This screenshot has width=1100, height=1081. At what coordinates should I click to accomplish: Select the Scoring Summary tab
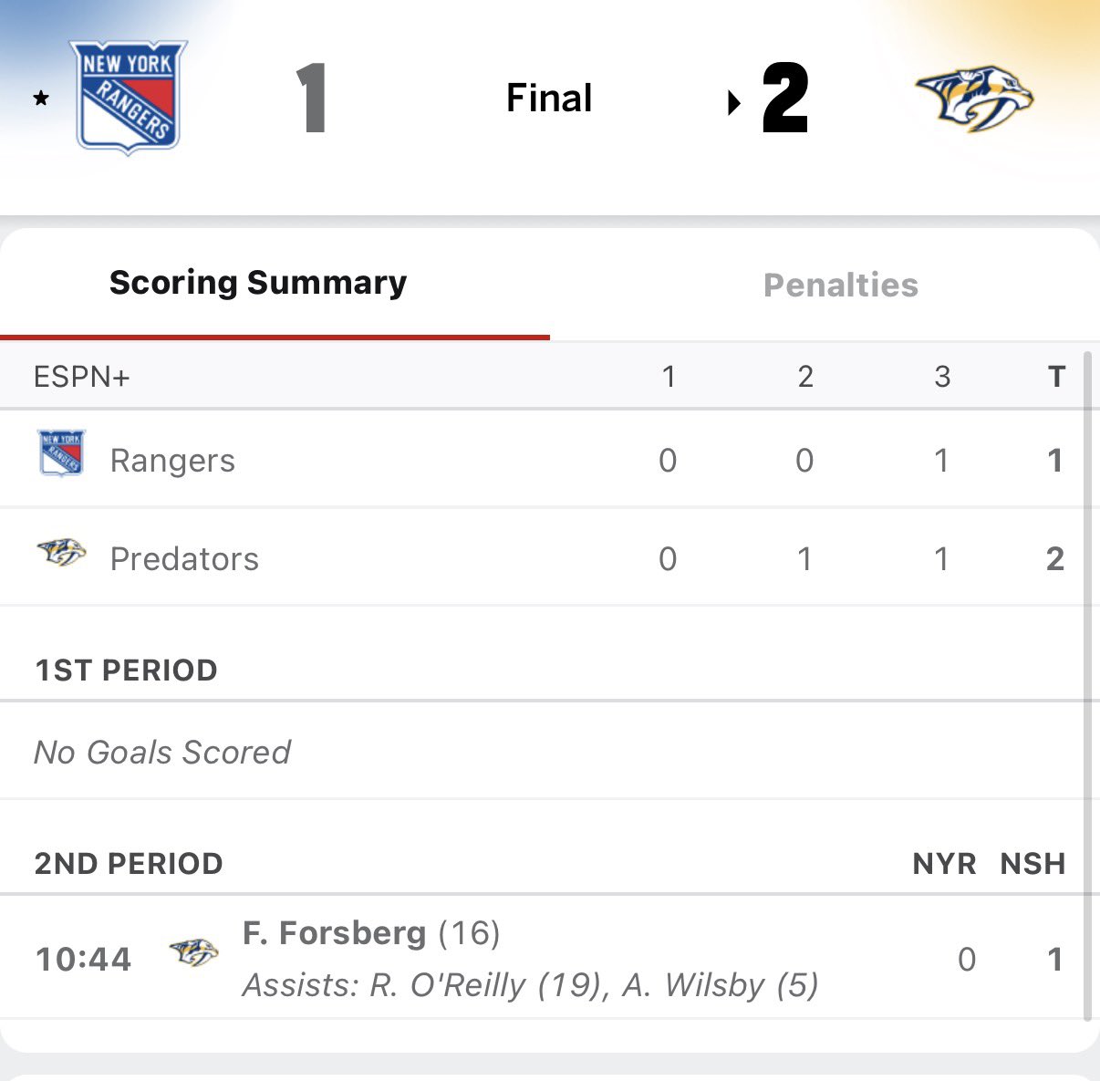tap(258, 283)
